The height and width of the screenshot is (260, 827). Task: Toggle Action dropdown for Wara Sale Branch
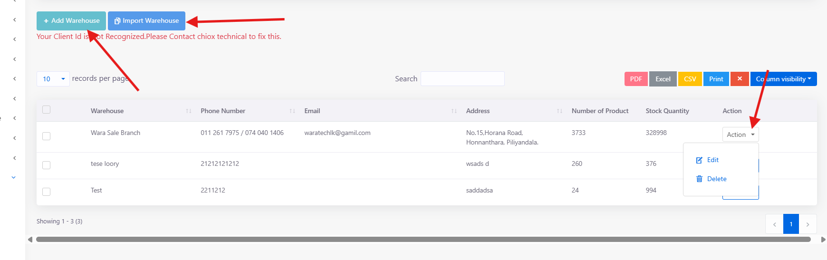click(740, 135)
